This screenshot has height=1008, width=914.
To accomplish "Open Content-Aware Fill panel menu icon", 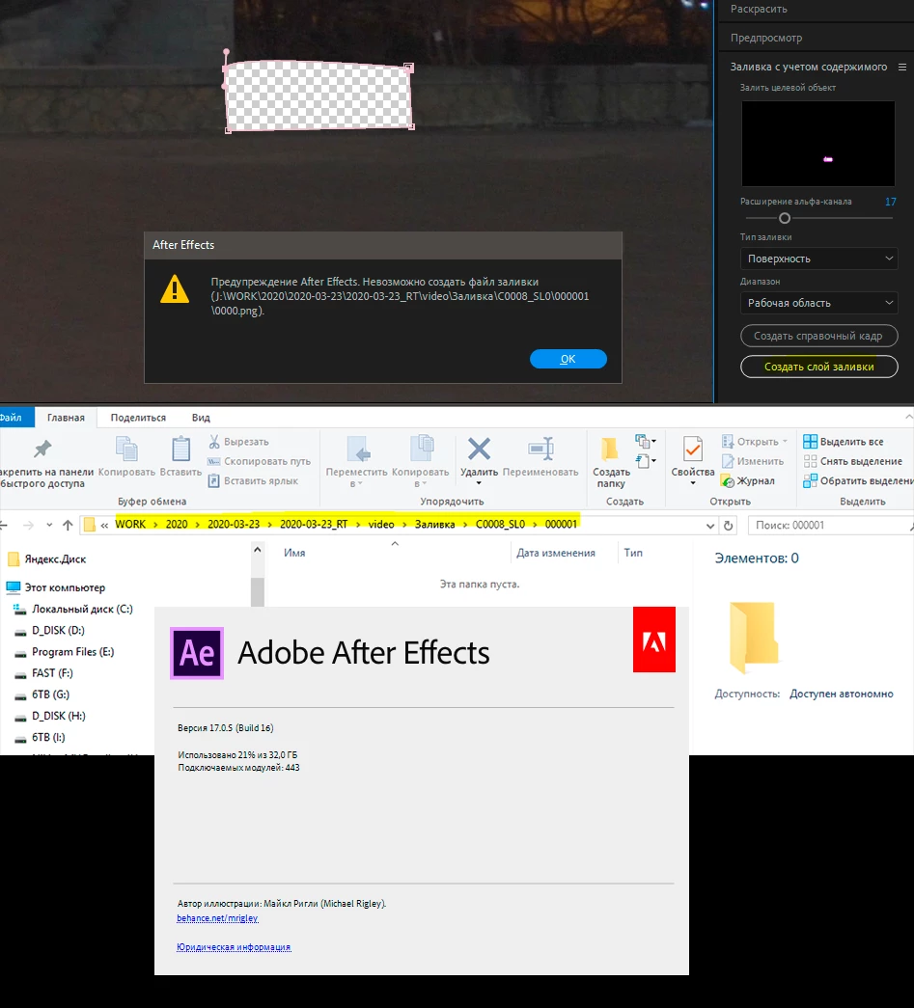I will click(x=901, y=67).
